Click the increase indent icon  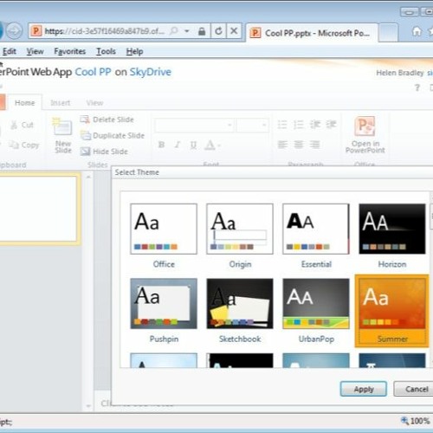coord(331,125)
